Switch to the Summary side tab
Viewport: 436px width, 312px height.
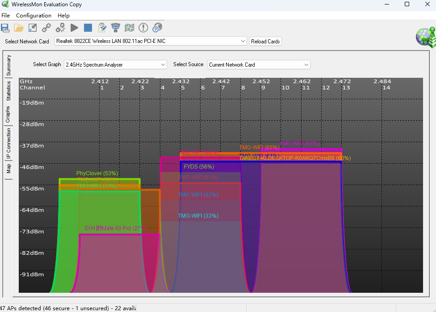pos(8,65)
